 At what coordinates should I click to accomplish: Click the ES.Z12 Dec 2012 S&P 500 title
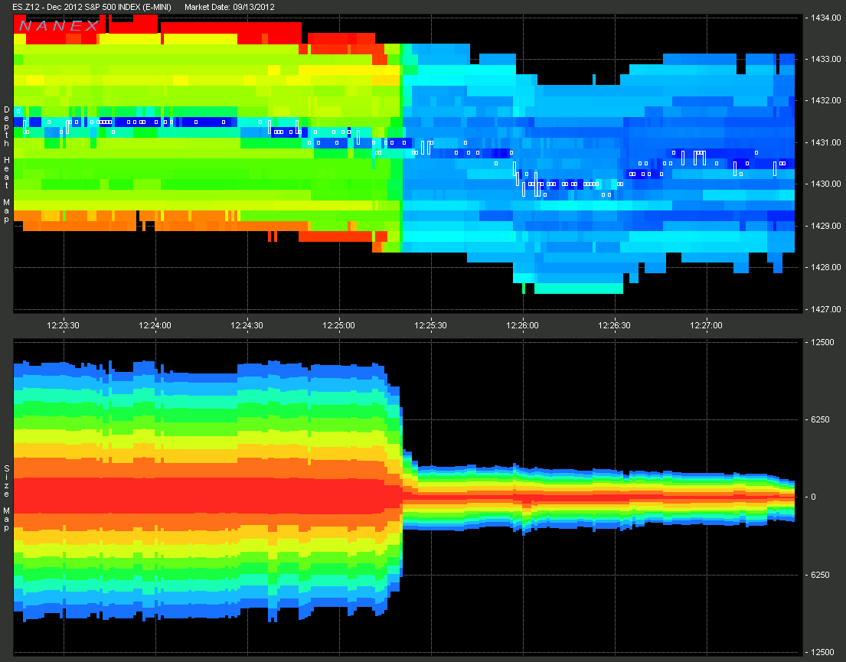tap(92, 7)
